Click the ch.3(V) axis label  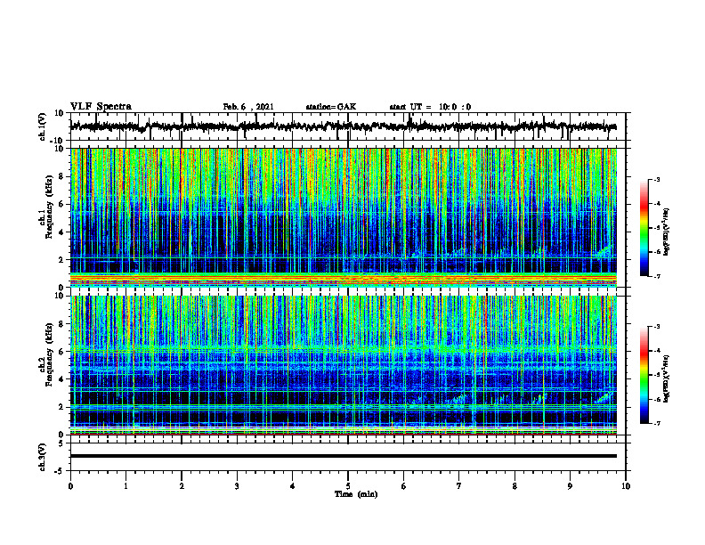tap(43, 457)
